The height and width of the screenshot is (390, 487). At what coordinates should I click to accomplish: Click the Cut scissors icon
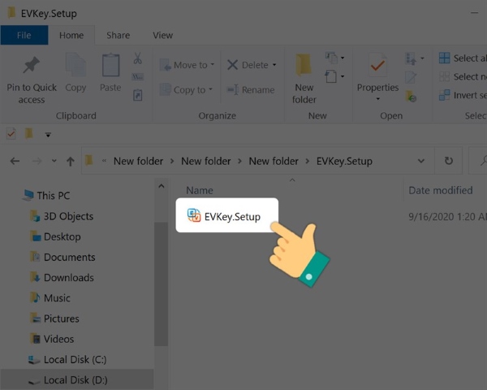click(137, 58)
